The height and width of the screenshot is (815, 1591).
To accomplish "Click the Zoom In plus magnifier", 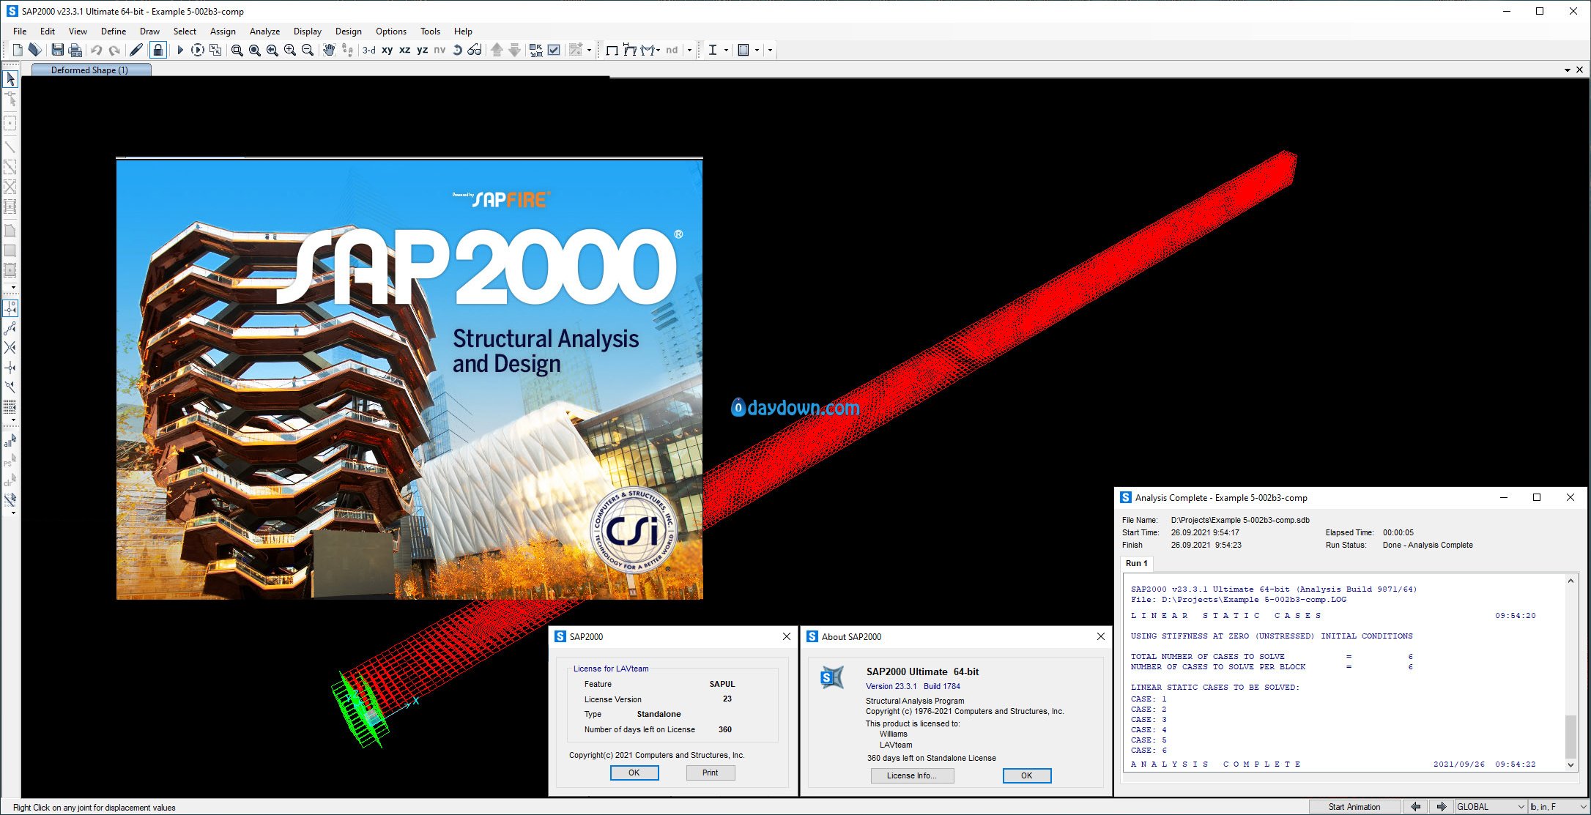I will pyautogui.click(x=290, y=50).
